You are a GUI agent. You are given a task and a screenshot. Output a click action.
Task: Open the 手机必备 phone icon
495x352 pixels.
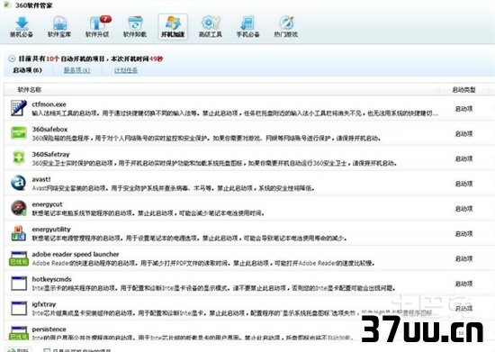[247, 27]
